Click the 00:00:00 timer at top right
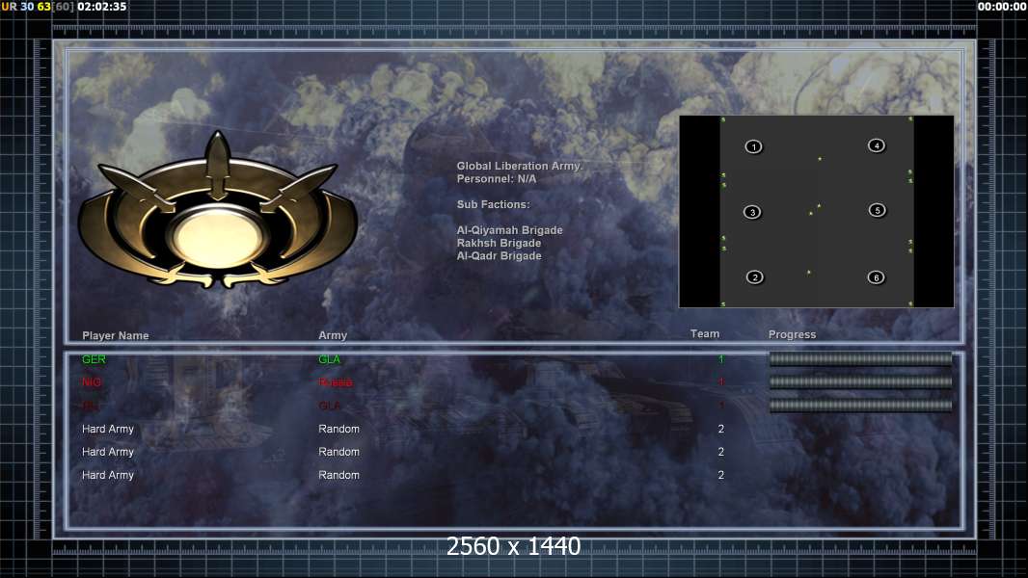The image size is (1028, 578). [x=1002, y=7]
